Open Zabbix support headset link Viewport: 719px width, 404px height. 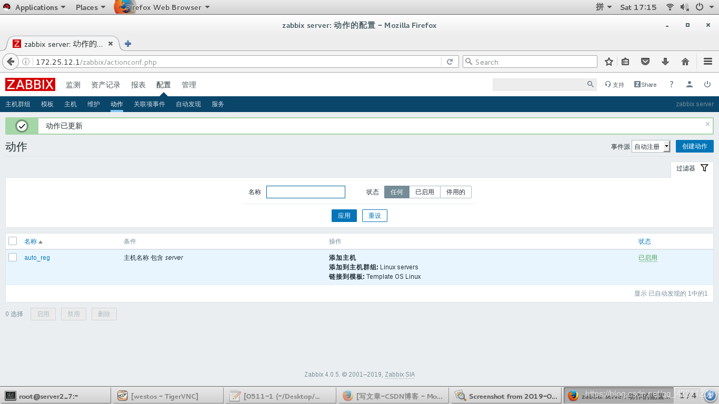point(614,85)
